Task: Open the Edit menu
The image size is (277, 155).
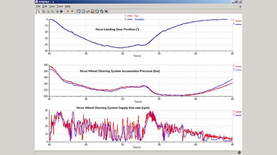Action: [x=44, y=6]
